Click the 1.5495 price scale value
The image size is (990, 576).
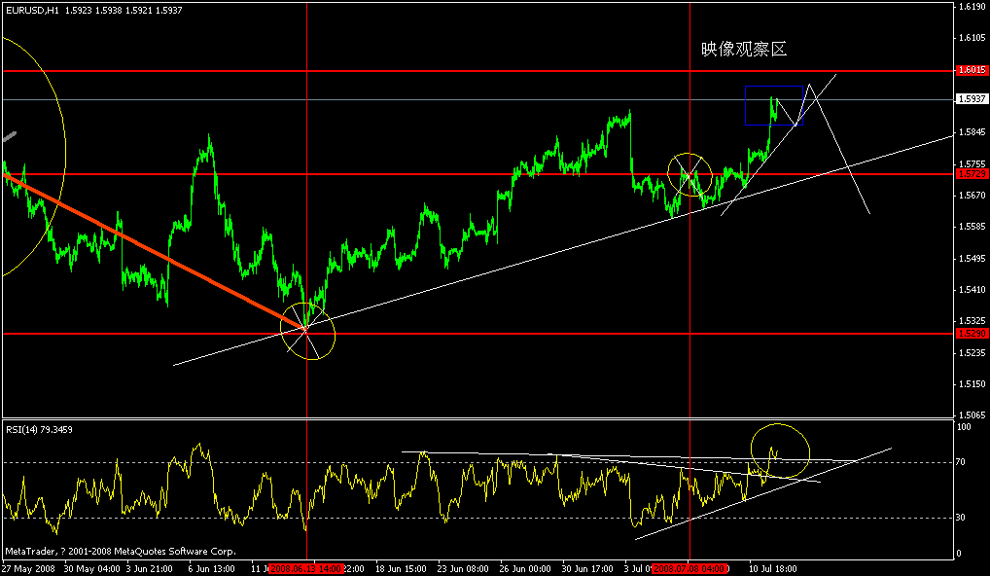coord(972,258)
